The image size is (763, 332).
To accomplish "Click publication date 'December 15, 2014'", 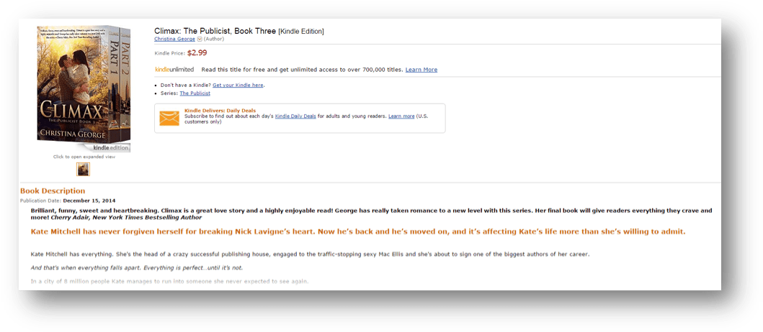I will click(x=89, y=200).
